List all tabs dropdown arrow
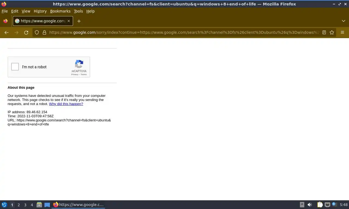The image size is (349, 209). pos(344,21)
